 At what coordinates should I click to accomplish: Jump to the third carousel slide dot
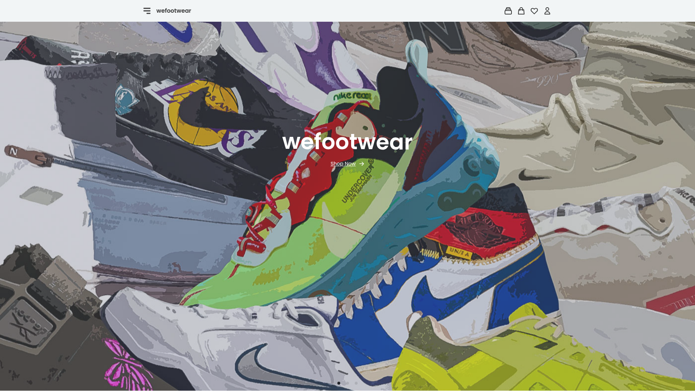[356, 383]
